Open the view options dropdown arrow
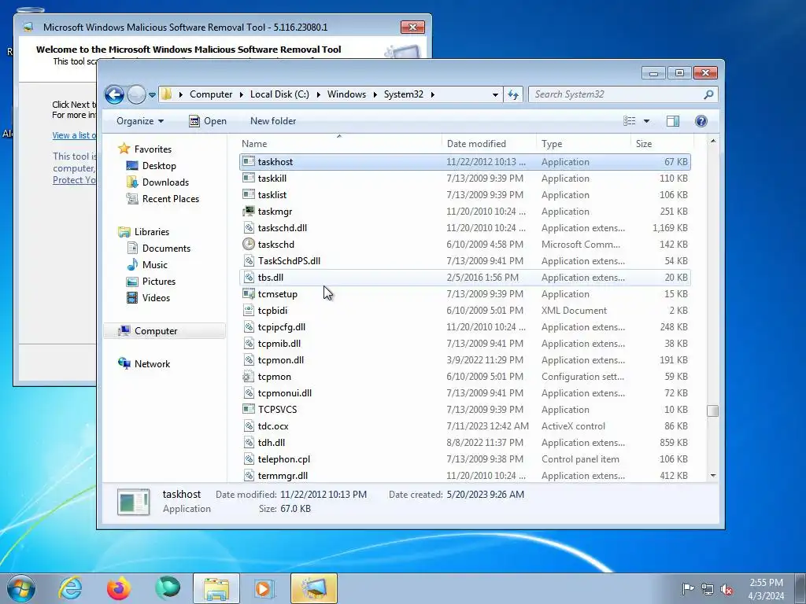The width and height of the screenshot is (806, 604). click(x=647, y=121)
